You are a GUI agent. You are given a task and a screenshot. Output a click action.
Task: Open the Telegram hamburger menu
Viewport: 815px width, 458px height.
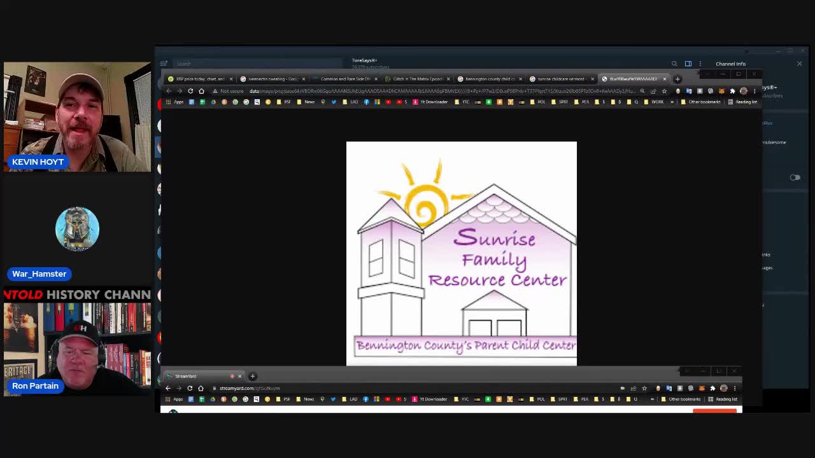point(164,64)
